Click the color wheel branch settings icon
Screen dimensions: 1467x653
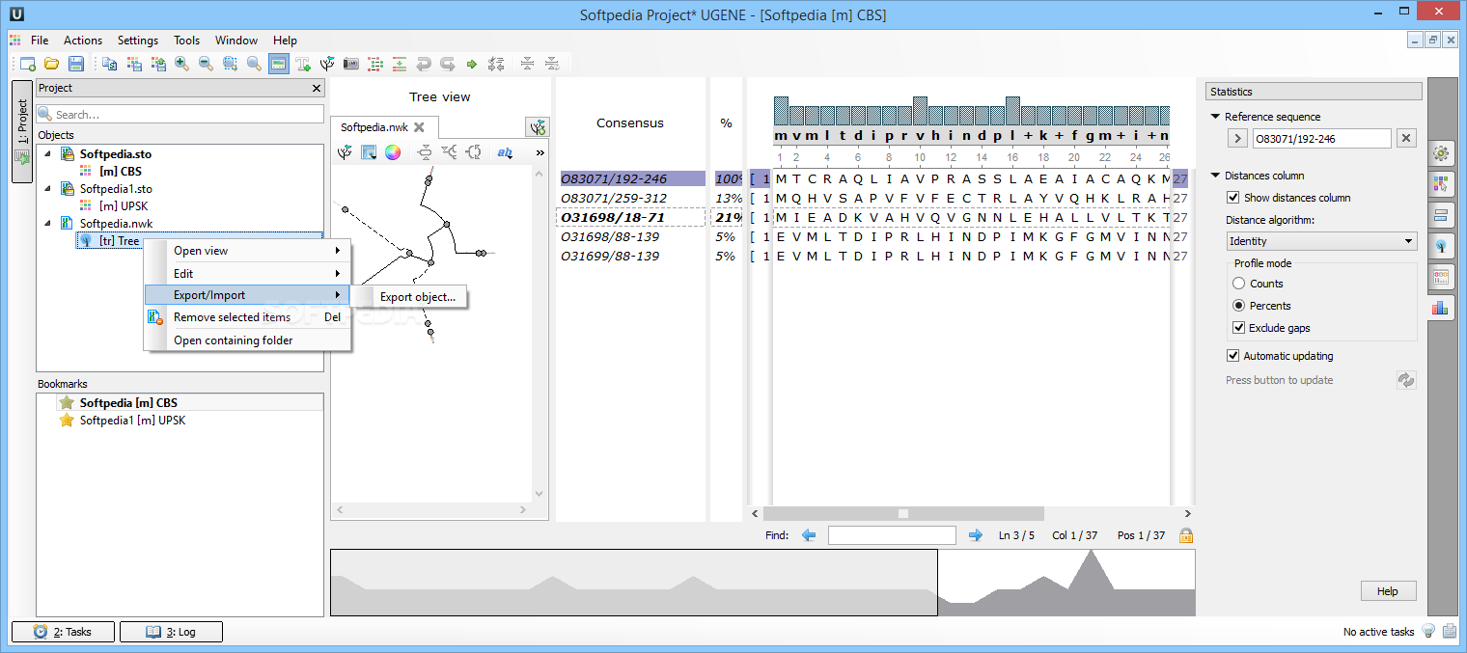click(393, 152)
